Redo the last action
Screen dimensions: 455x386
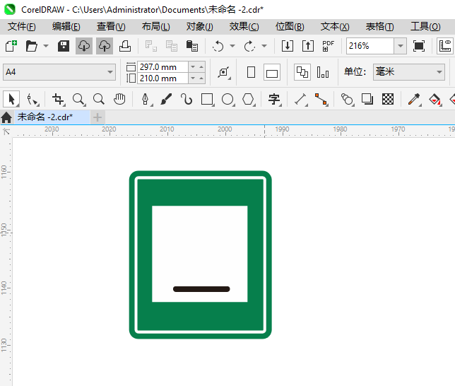coord(249,46)
